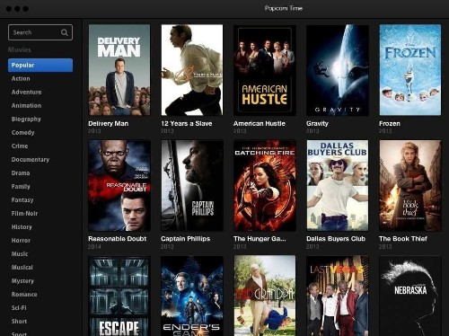The width and height of the screenshot is (449, 336).
Task: Open the 12 Years a Slave poster
Action: (x=192, y=70)
